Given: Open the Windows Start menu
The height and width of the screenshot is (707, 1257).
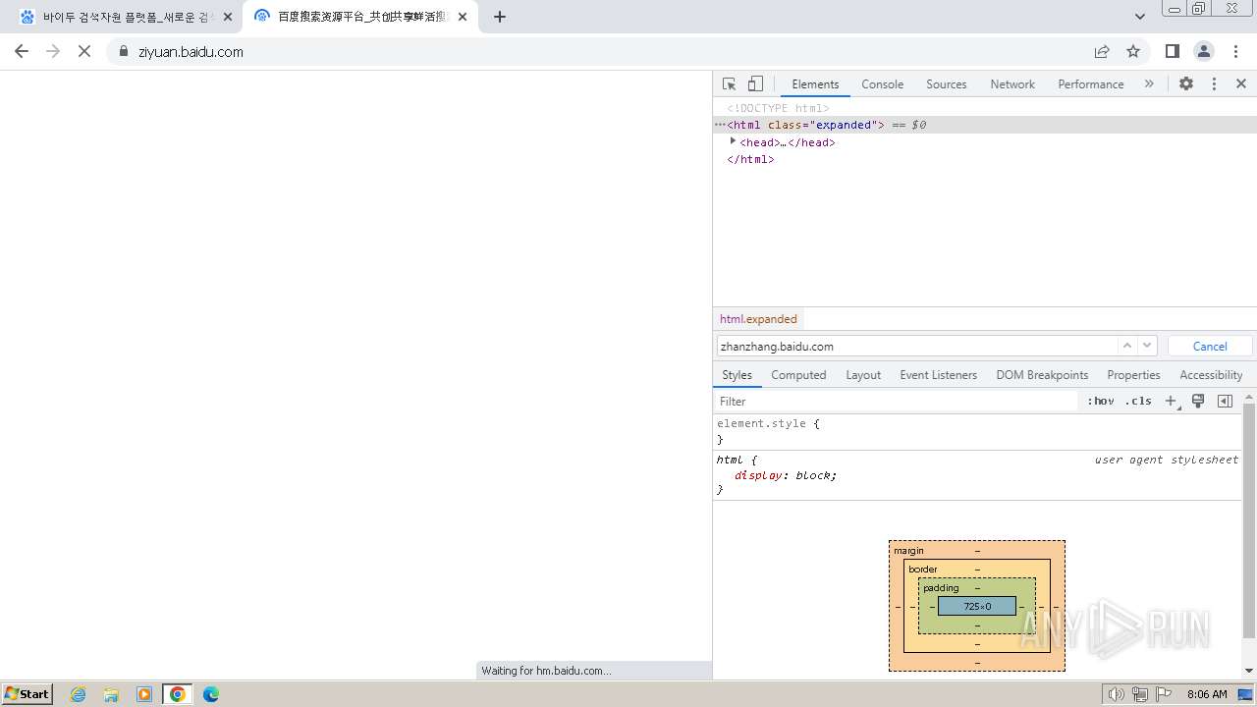Looking at the screenshot, I should pos(27,693).
